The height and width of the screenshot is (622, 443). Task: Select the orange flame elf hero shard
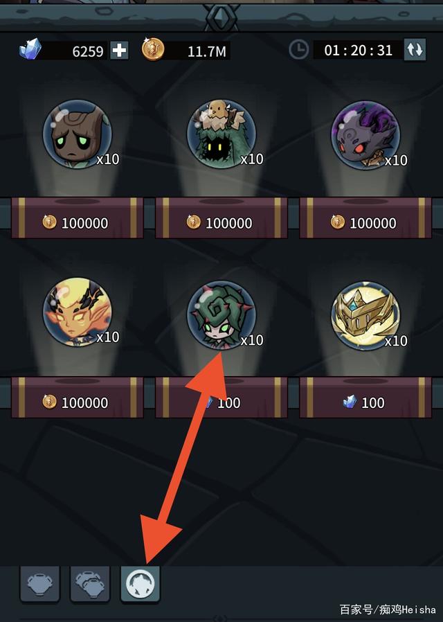coord(78,312)
